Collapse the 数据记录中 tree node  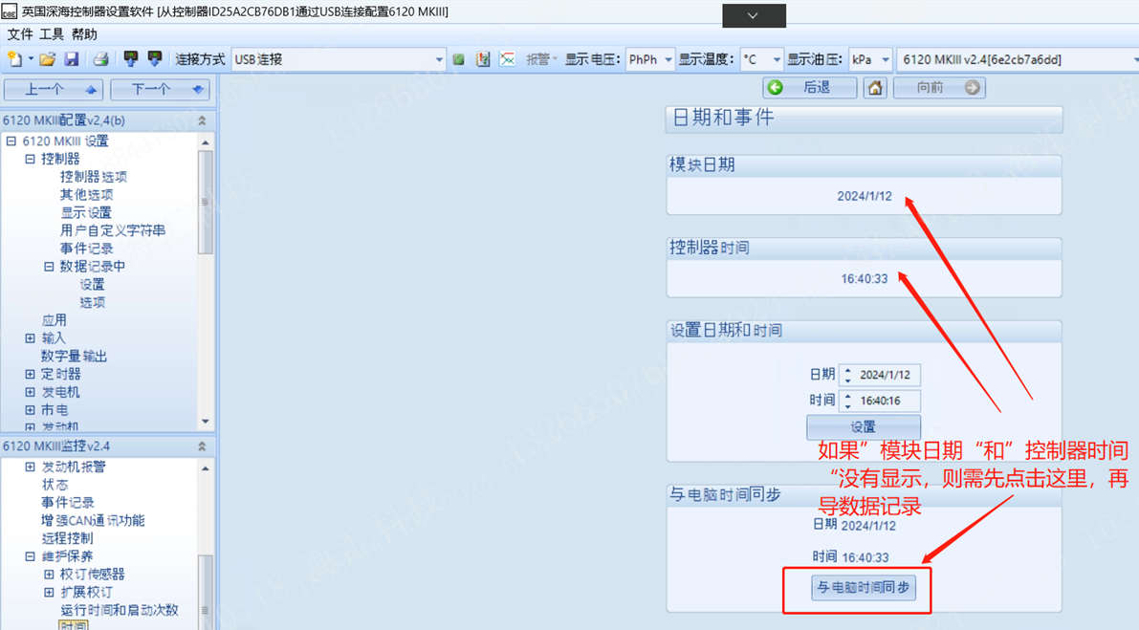49,267
